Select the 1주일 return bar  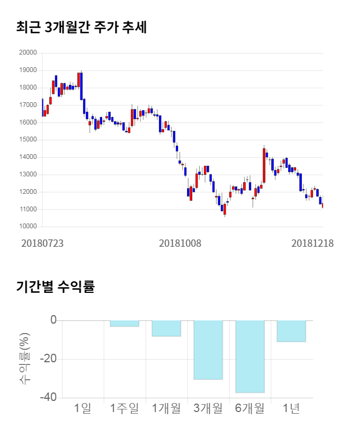124,323
